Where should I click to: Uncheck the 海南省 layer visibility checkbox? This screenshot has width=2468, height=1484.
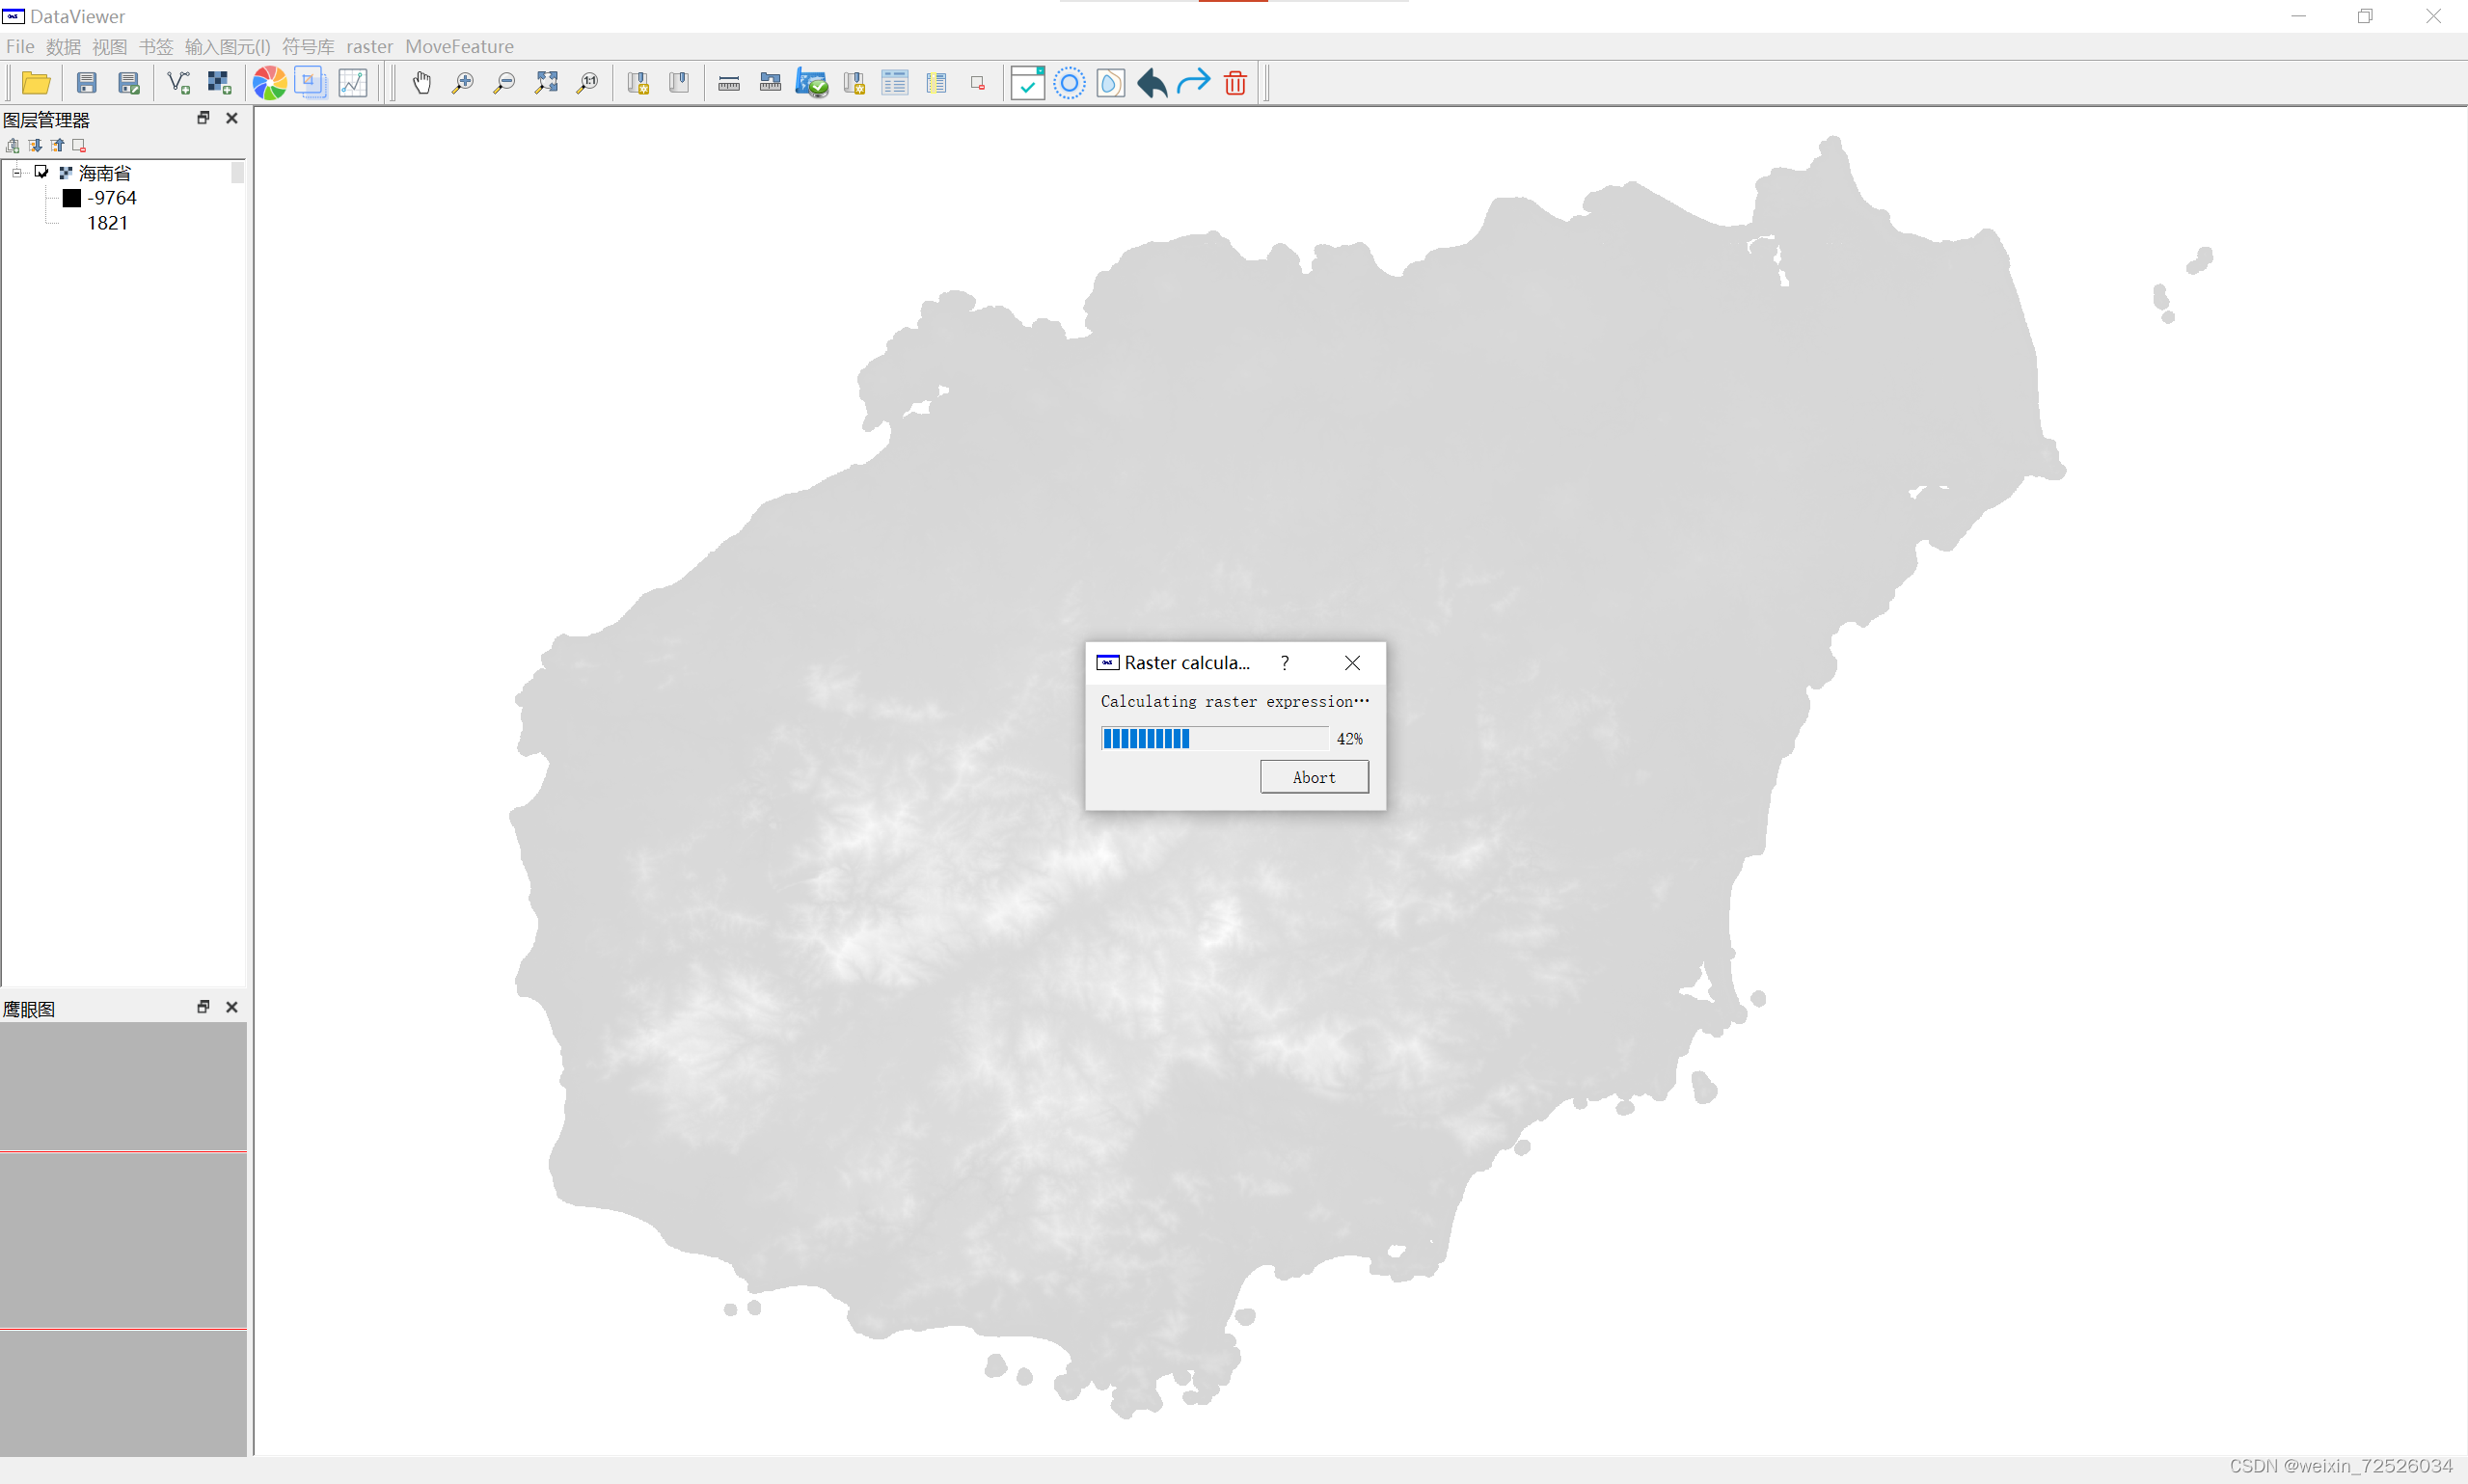pos(42,171)
